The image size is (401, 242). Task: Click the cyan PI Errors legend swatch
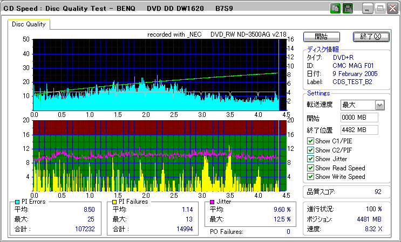coord(17,202)
